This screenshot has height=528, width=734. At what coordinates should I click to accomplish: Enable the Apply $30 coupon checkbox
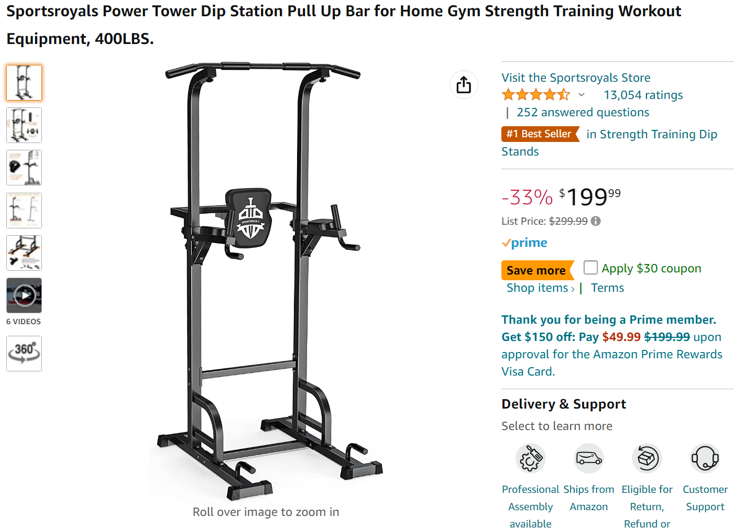pyautogui.click(x=590, y=268)
